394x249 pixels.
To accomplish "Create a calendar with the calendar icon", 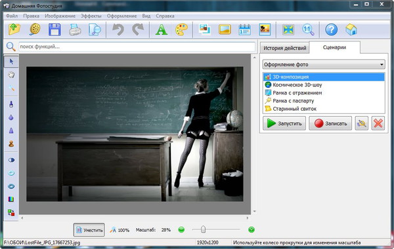I will [245, 29].
